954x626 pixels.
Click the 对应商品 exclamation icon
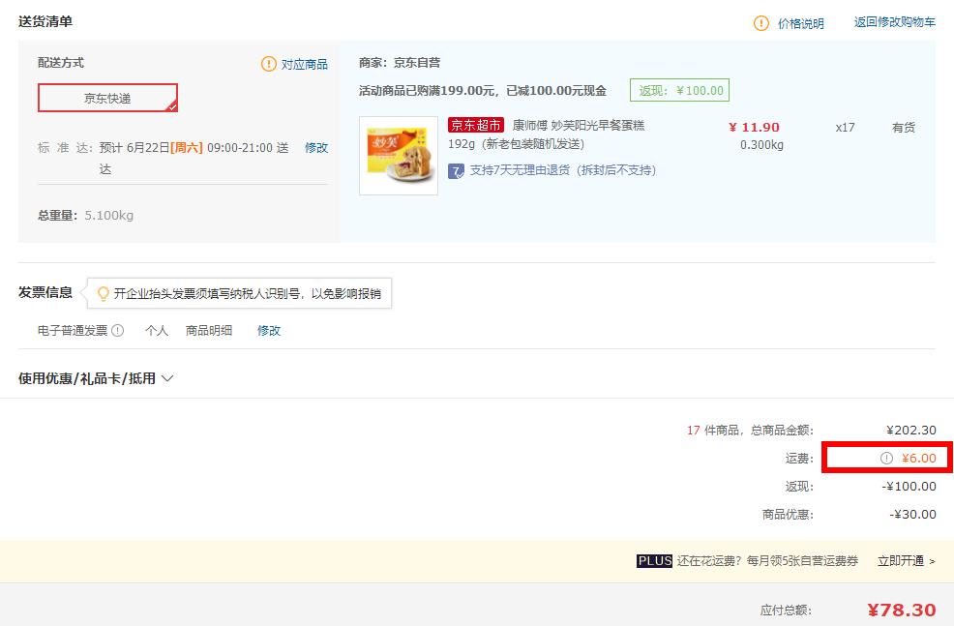[268, 63]
